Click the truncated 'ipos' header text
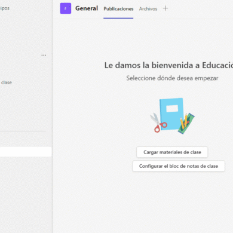The height and width of the screenshot is (233, 233). (5, 8)
